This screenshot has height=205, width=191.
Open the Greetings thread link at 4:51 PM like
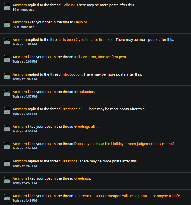[x=82, y=178]
